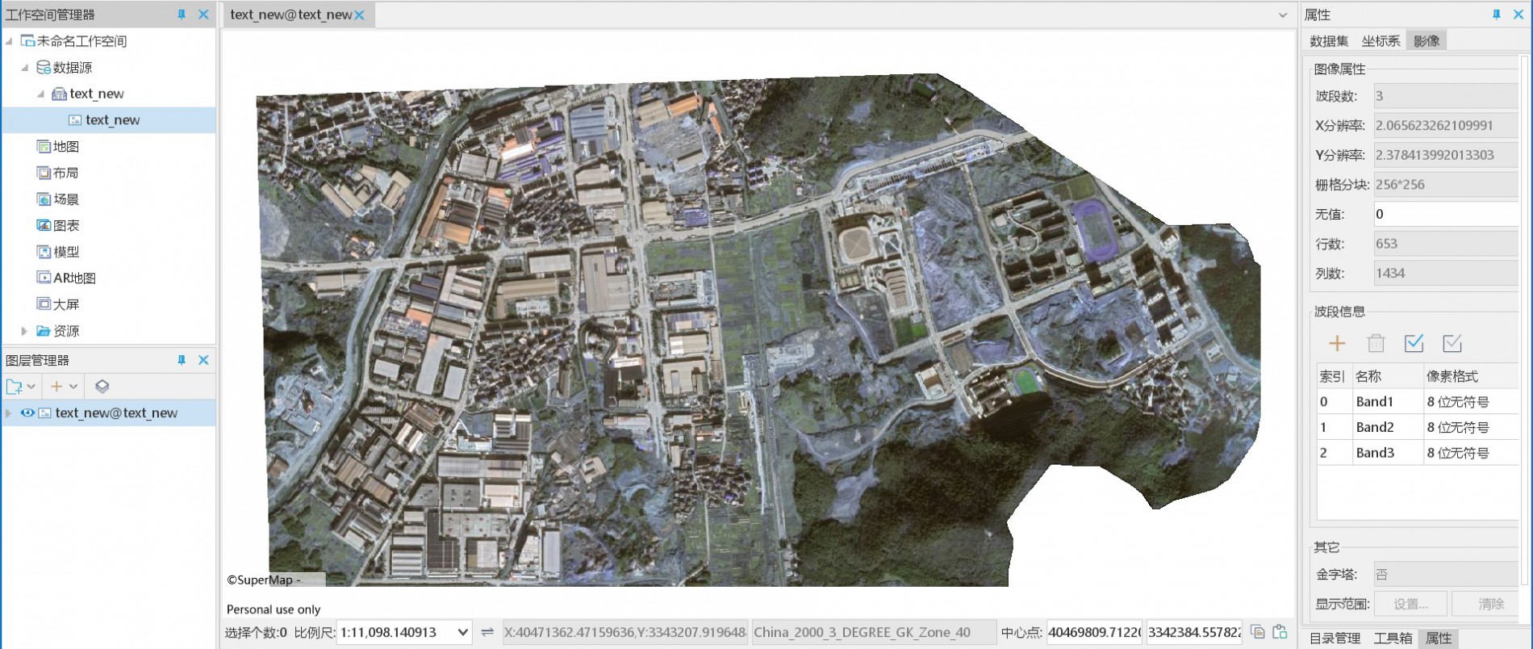Open the map window tab list dropdown
The width and height of the screenshot is (1533, 649).
(x=1283, y=15)
